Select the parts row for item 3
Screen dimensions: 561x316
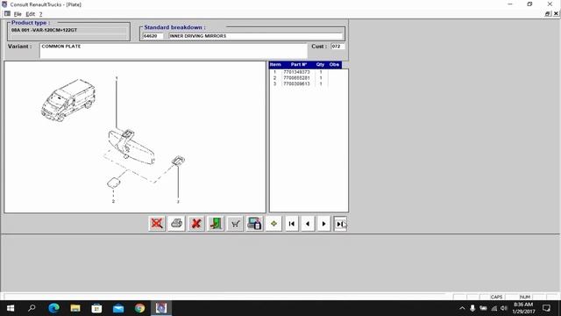tap(299, 83)
